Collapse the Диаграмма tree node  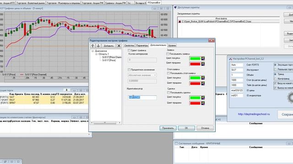[92, 51]
